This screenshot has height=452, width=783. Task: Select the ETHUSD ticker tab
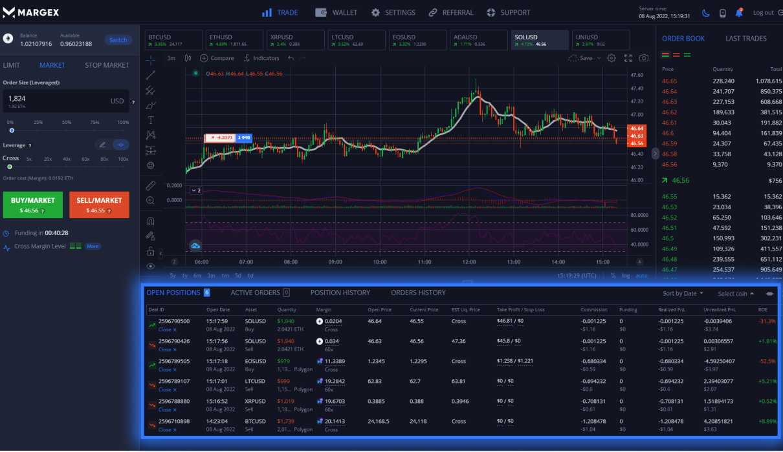pos(234,40)
